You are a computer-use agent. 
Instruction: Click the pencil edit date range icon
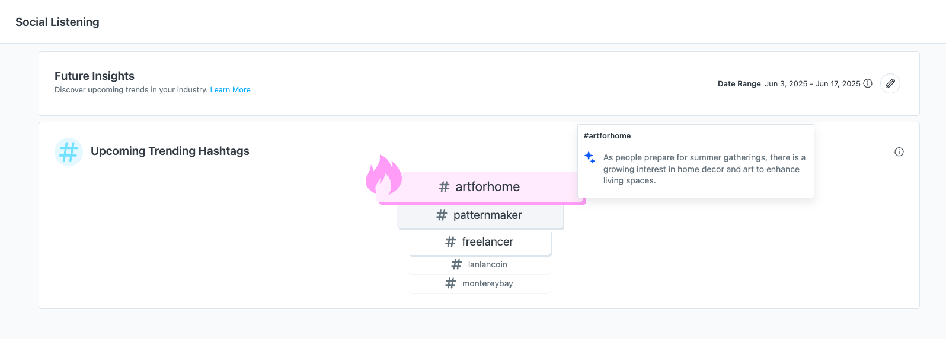pos(890,83)
